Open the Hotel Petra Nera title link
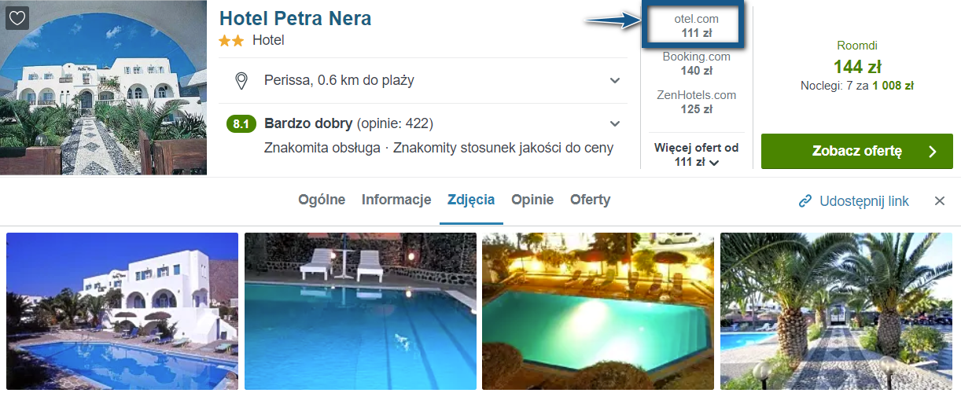 295,18
